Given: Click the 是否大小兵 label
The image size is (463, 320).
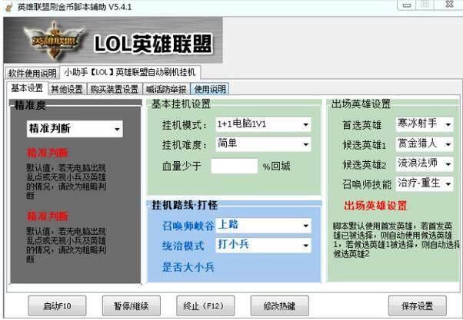Looking at the screenshot, I should click(188, 267).
